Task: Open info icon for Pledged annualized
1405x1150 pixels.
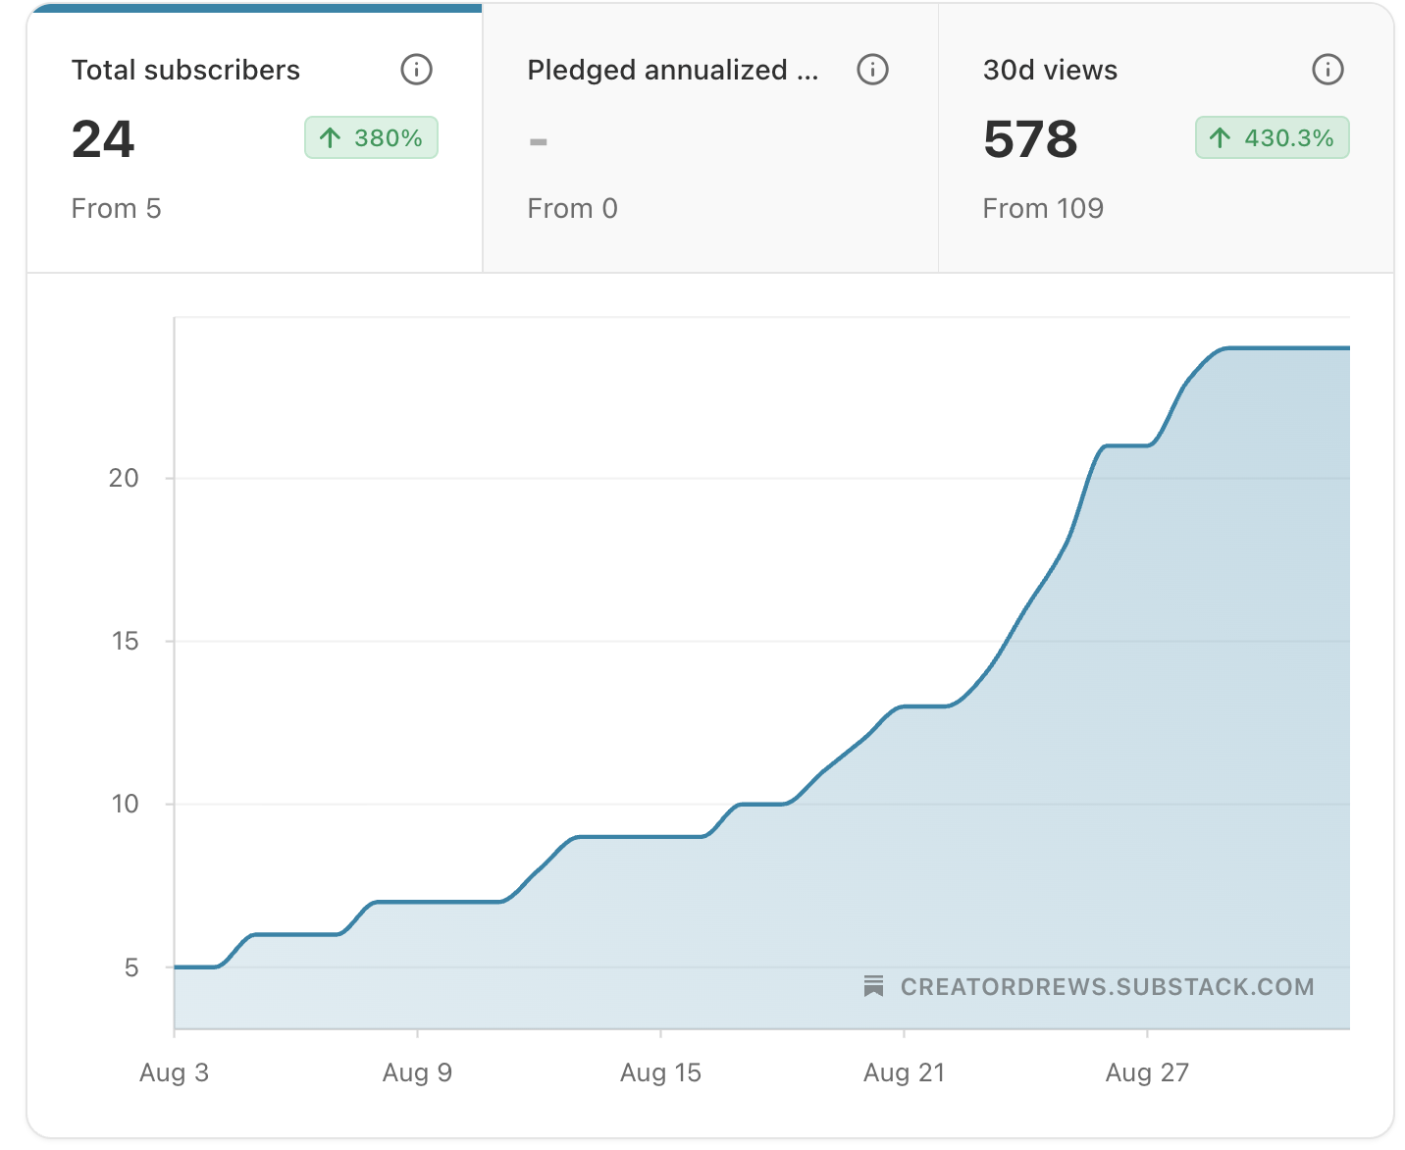Action: point(872,70)
